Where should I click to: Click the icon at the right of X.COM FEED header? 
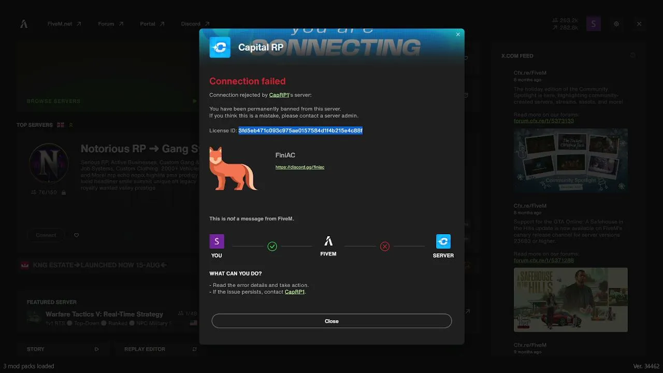pos(632,55)
